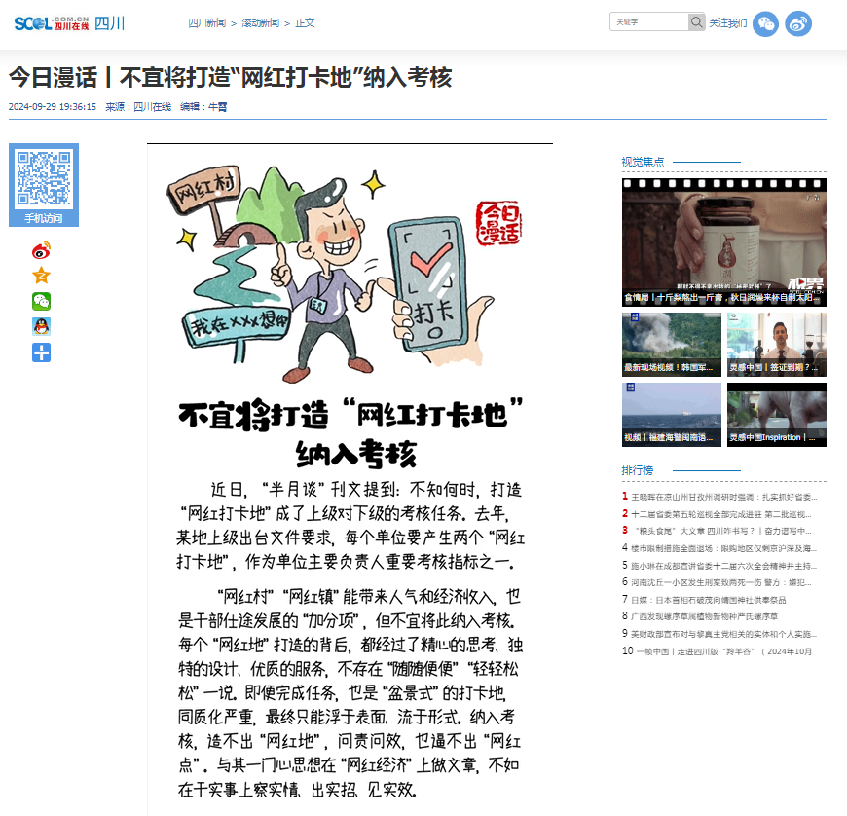This screenshot has width=847, height=816.
Task: Click the 关键字 search input field
Action: tap(648, 22)
